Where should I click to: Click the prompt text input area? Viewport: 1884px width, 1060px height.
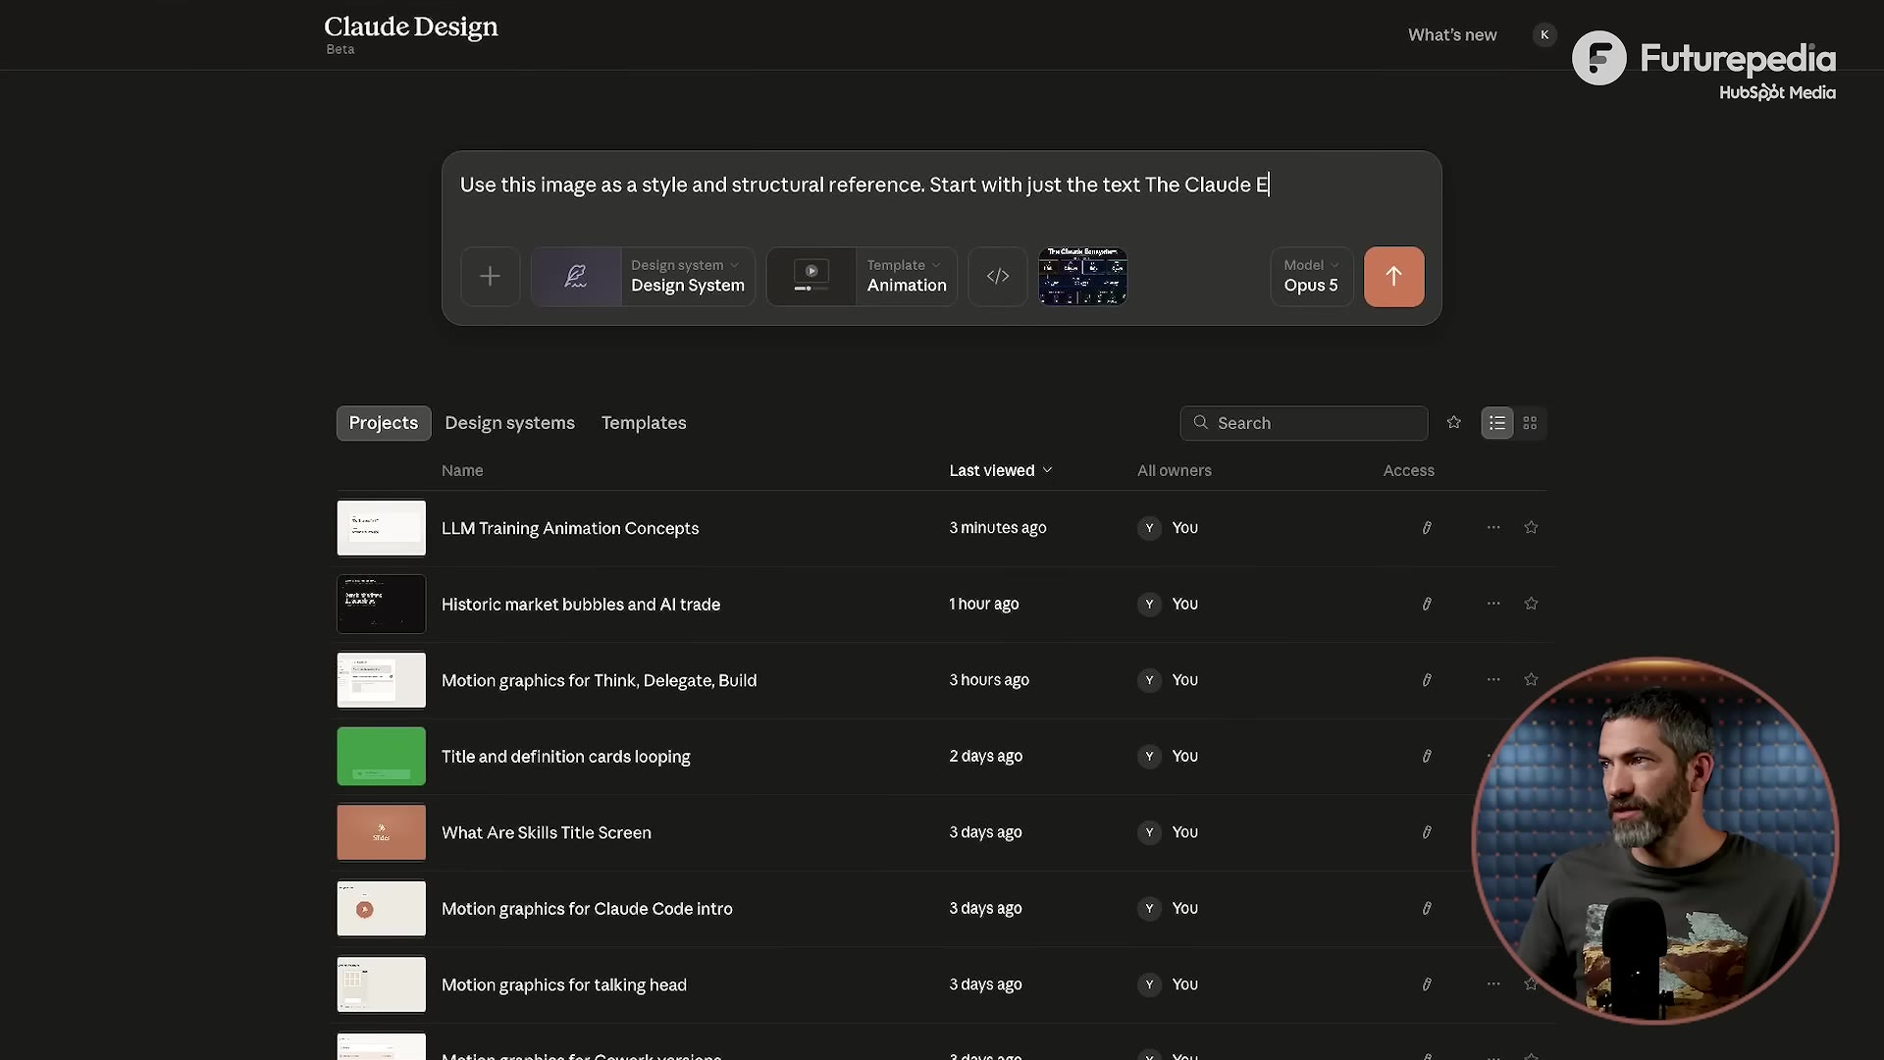pos(940,186)
